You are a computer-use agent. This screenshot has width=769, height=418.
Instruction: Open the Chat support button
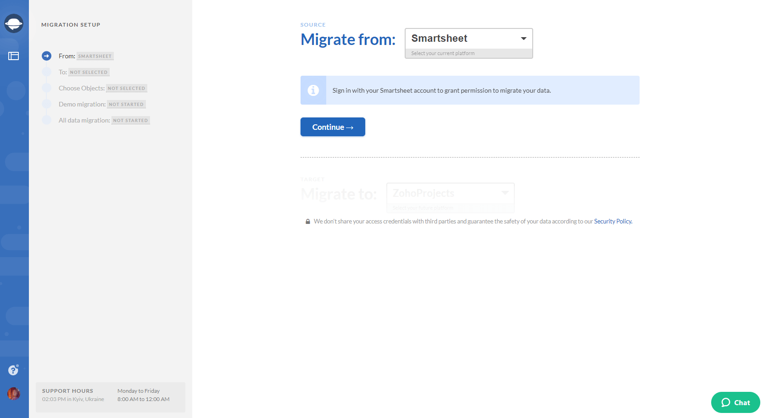pos(735,402)
